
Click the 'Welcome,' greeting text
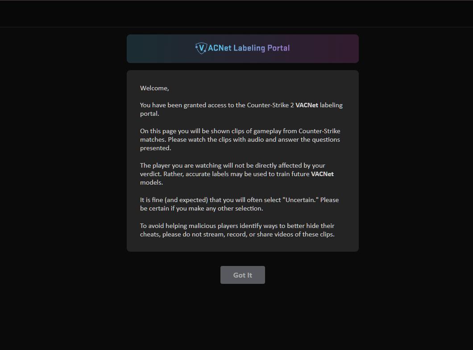tap(154, 88)
